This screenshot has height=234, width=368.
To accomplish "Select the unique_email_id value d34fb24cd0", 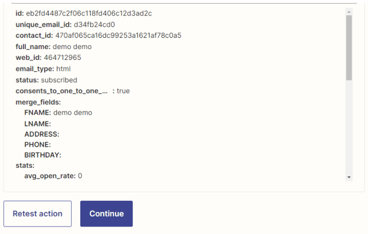I will (94, 25).
